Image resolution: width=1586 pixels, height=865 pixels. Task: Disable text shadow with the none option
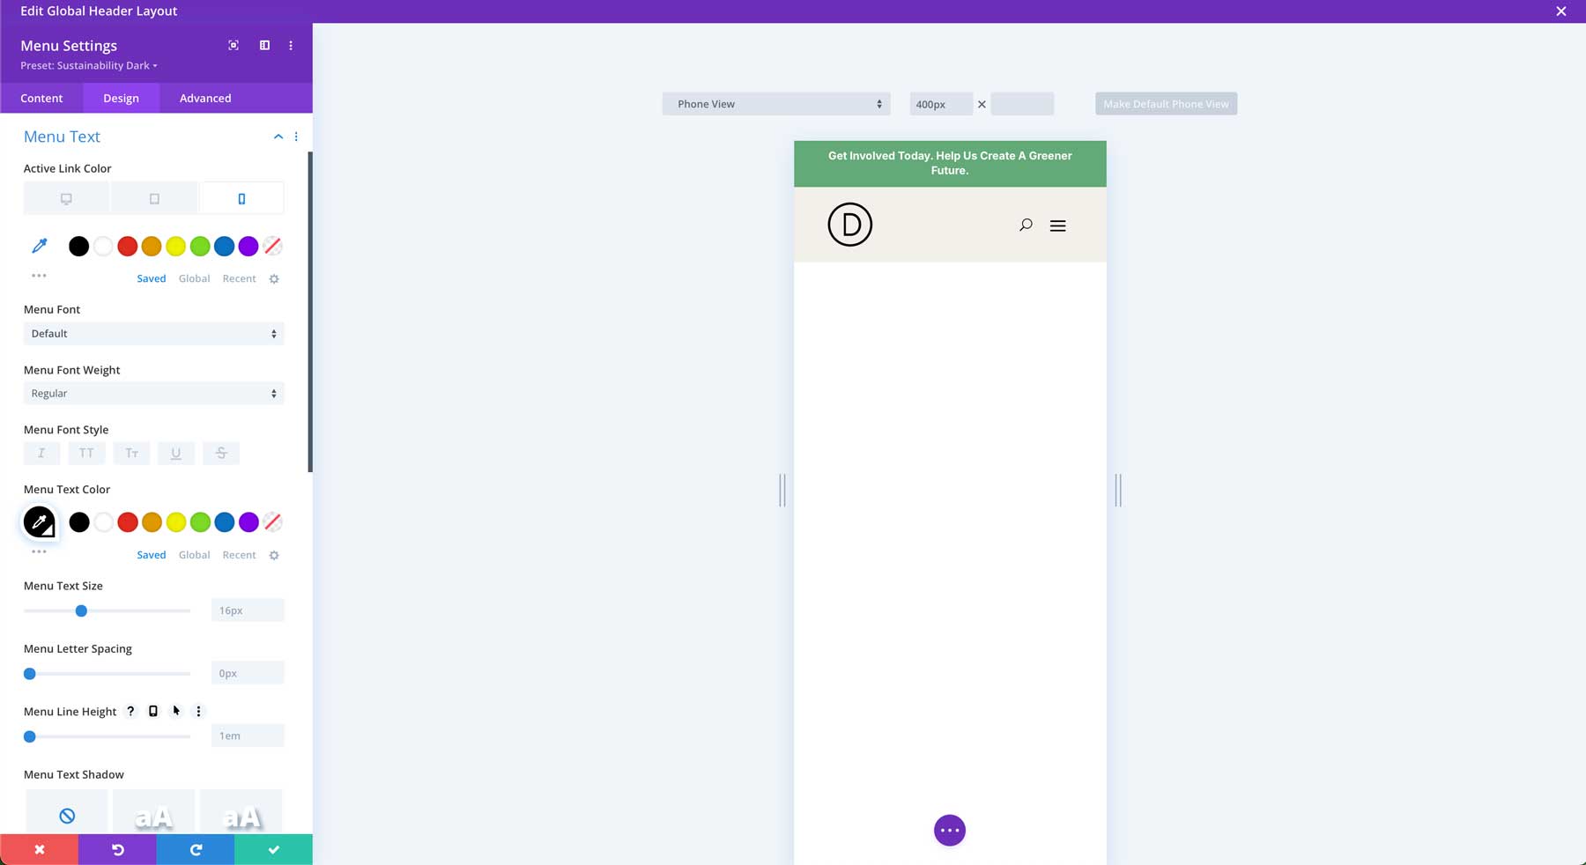(67, 815)
